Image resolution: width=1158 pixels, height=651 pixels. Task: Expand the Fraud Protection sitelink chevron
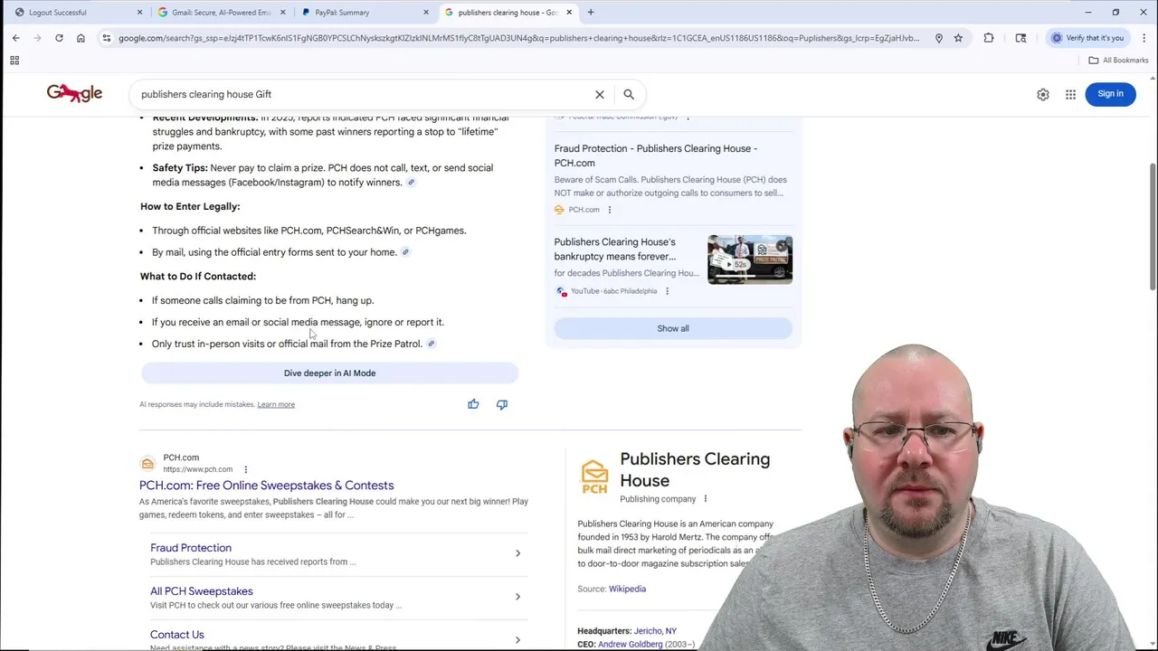(x=517, y=553)
